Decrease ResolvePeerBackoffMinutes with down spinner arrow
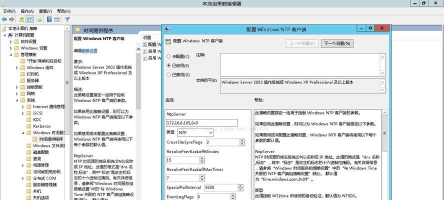Screen dimensions: 444x200 tap(202, 162)
